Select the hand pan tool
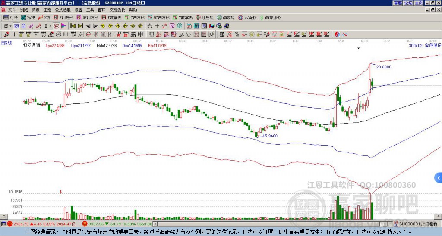The image size is (442, 236). coord(149,26)
